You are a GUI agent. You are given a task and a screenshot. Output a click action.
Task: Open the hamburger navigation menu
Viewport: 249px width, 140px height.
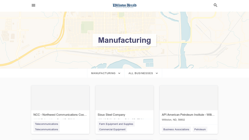pyautogui.click(x=33, y=5)
